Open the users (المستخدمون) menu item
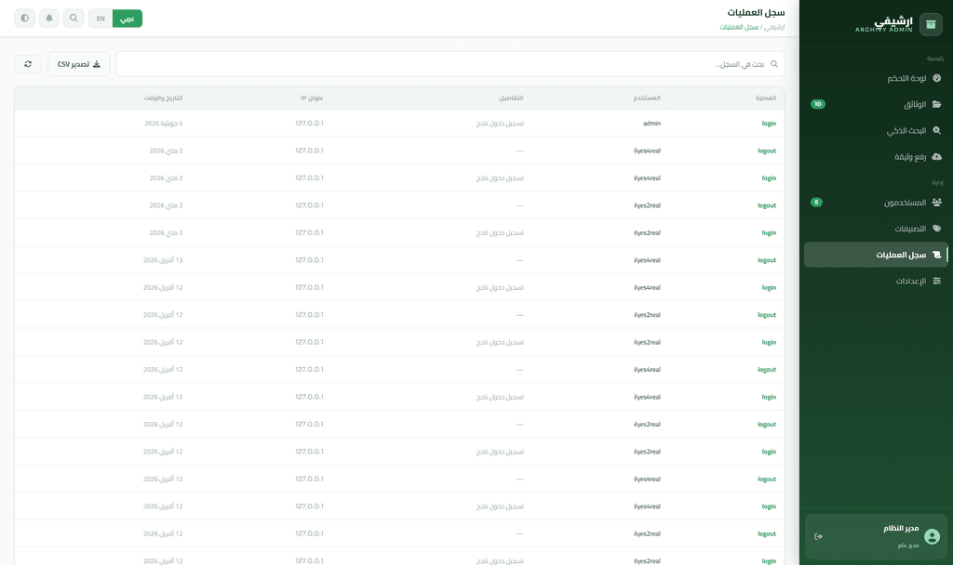This screenshot has width=953, height=565. coord(876,202)
